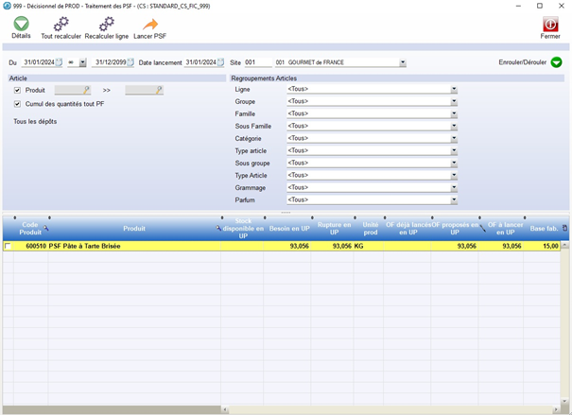The image size is (572, 415).
Task: Click the green Enrouler/Dérouler arrow icon
Action: pyautogui.click(x=556, y=63)
